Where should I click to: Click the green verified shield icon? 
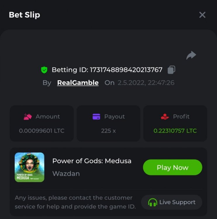44,70
